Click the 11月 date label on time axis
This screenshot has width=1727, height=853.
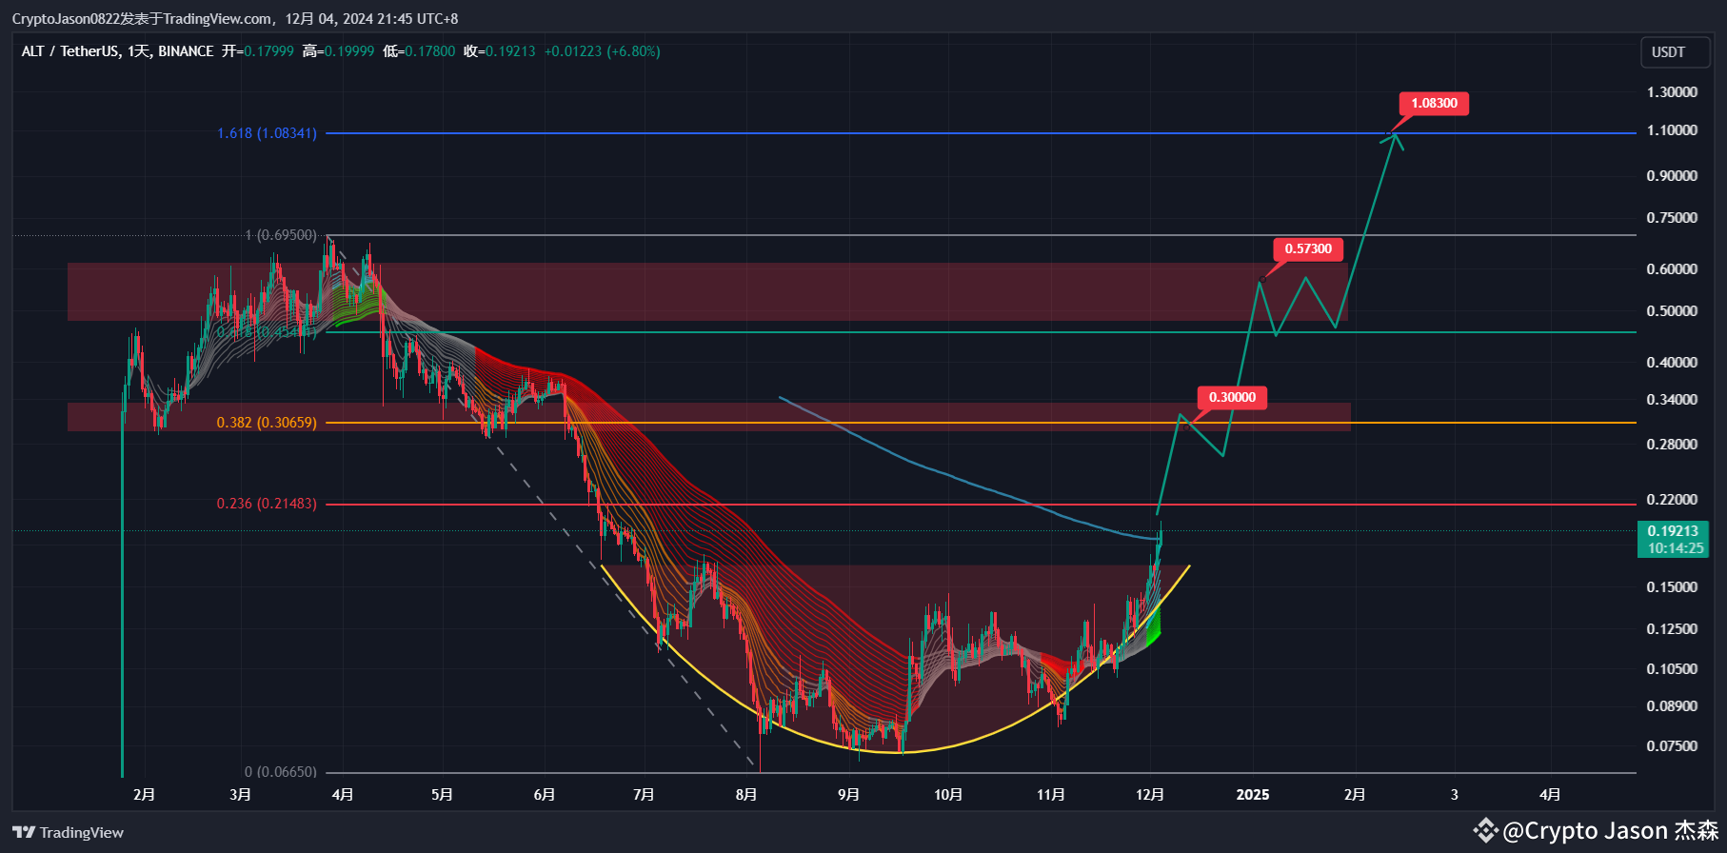click(1051, 795)
